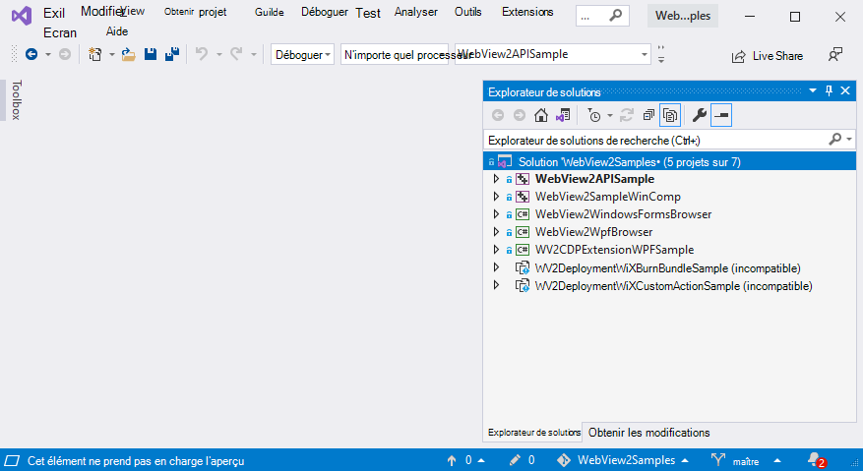Open the N'importe quel processeur platform dropdown

(394, 54)
